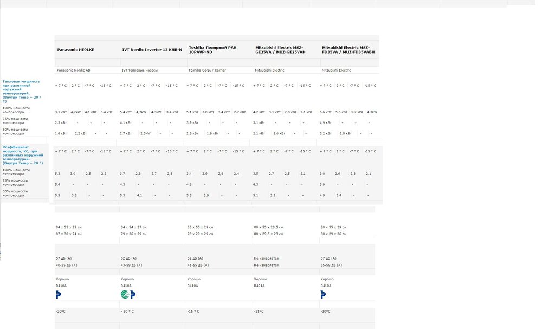Image resolution: width=542 pixels, height=330 pixels.
Task: Click the Nordic Swan eco-label icon
Action: tap(124, 295)
